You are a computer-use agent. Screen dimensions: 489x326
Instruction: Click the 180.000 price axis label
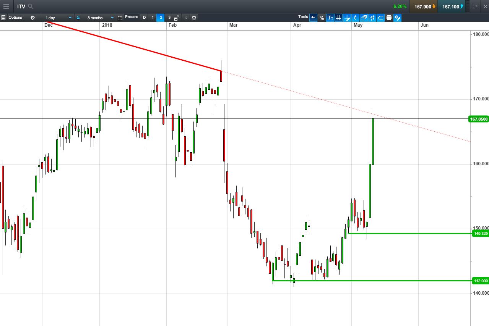481,34
